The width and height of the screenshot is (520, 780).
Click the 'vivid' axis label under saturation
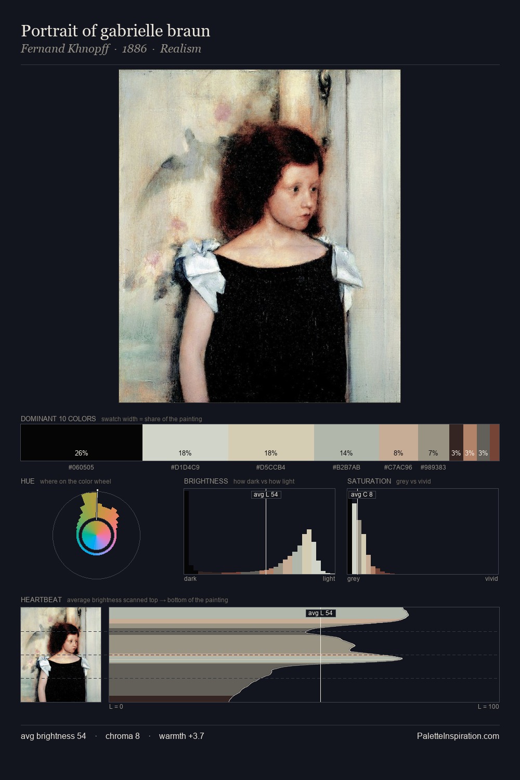[x=491, y=579]
